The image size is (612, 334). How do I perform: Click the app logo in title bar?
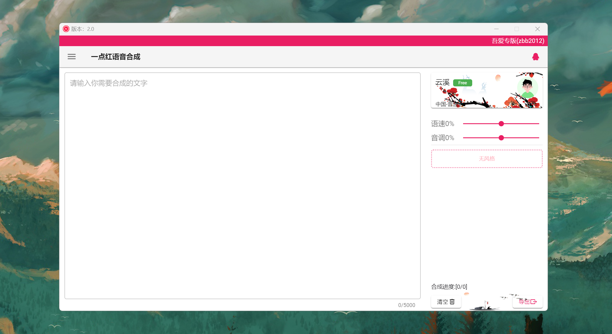point(66,29)
